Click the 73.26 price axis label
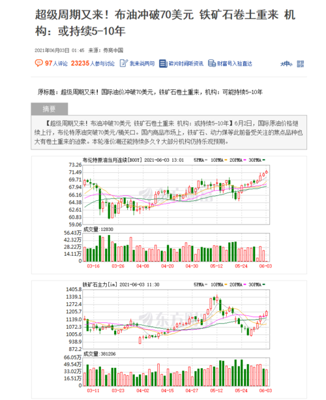 point(75,165)
